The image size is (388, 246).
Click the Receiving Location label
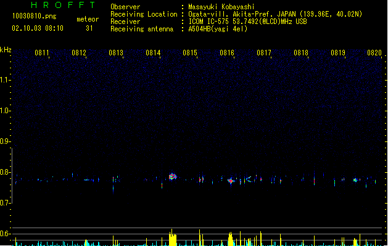pos(144,14)
